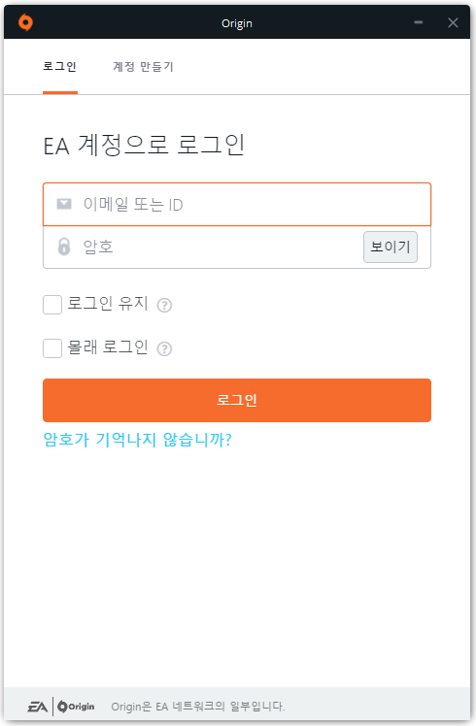The height and width of the screenshot is (726, 476).
Task: Click the EA logo in footer
Action: pos(38,707)
